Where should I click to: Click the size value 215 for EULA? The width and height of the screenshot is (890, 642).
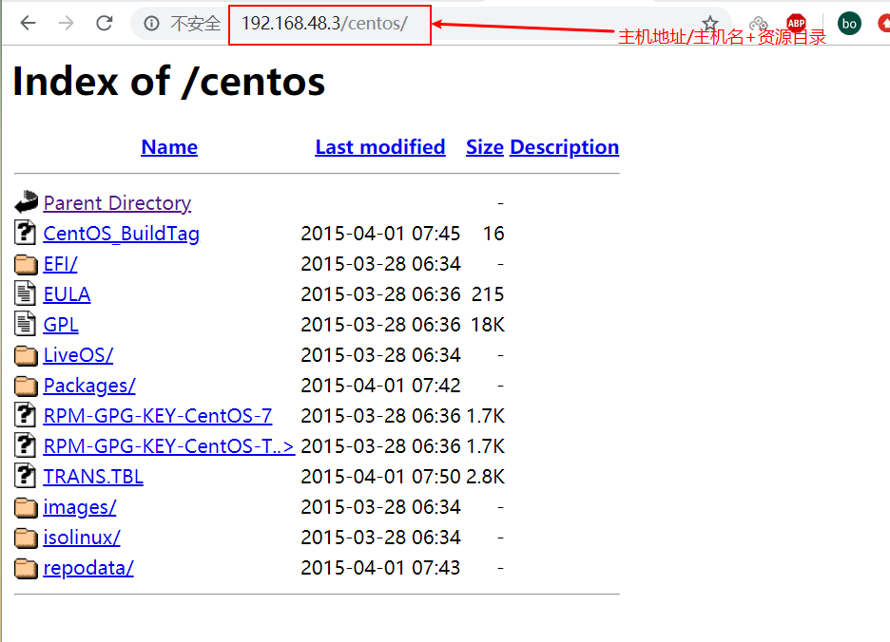488,293
